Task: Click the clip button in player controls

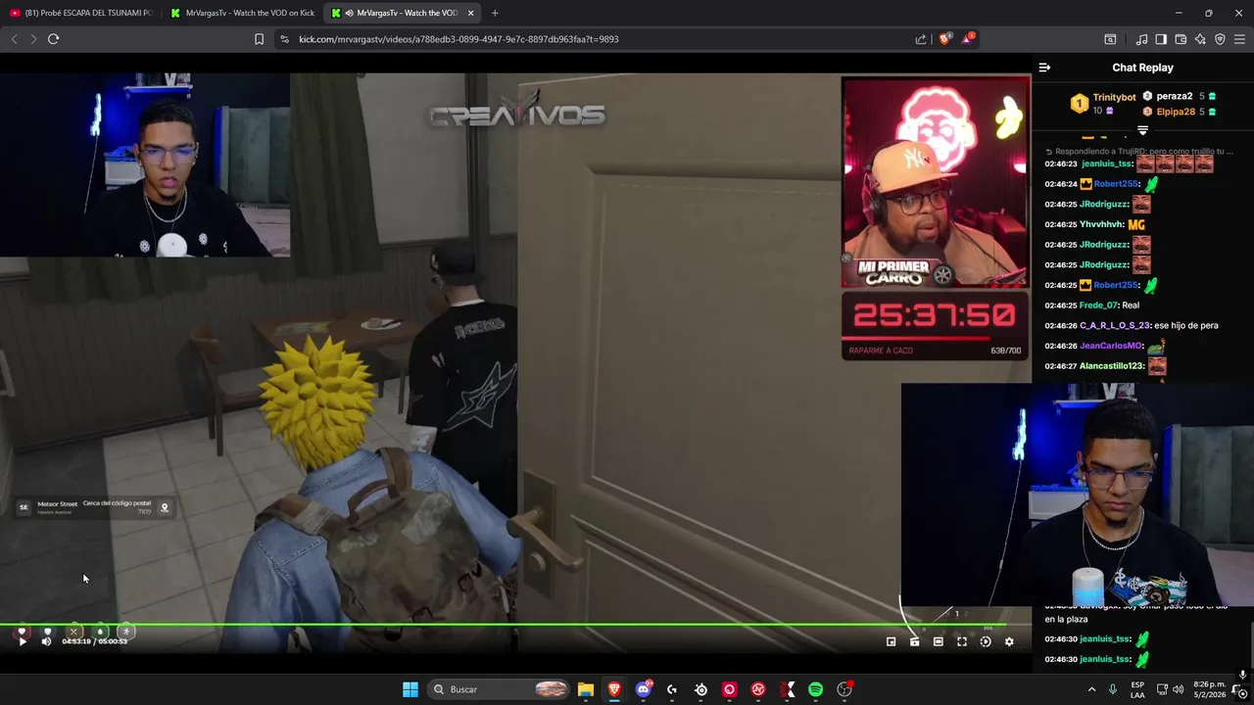Action: point(914,641)
